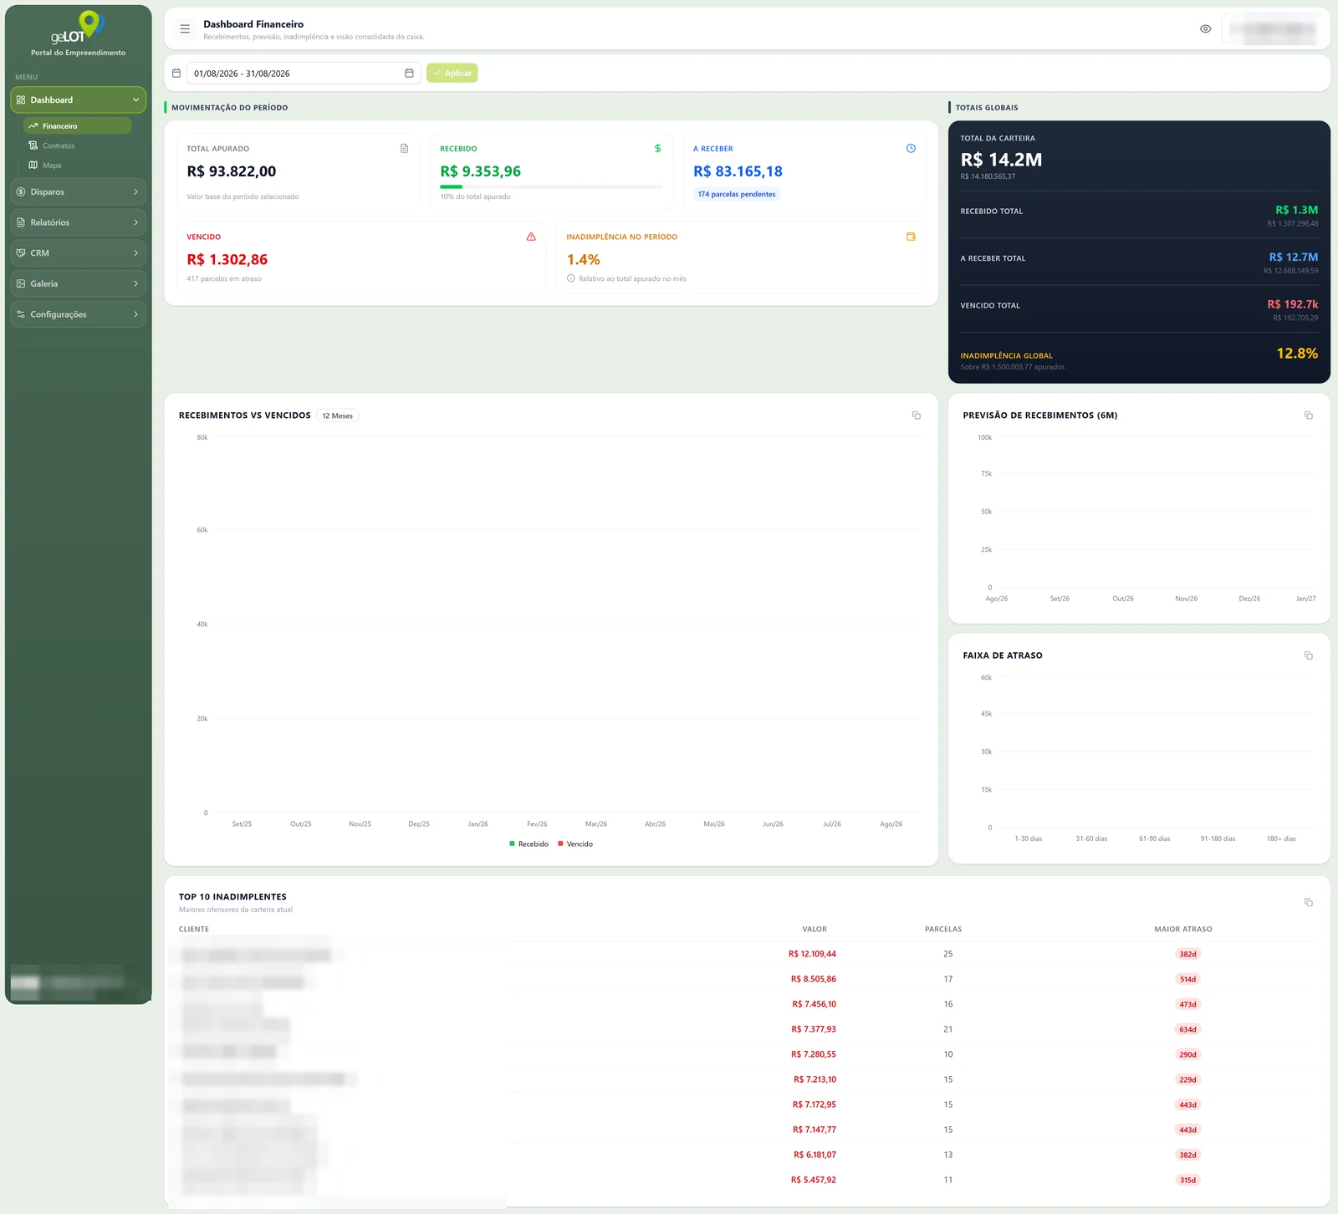Click the clock icon on A Receber card
The image size is (1338, 1214).
pos(911,148)
